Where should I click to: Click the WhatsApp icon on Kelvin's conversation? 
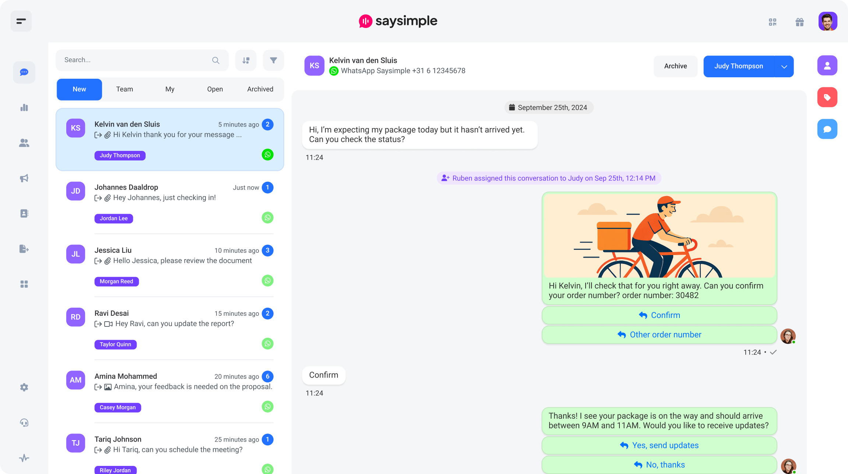point(268,155)
